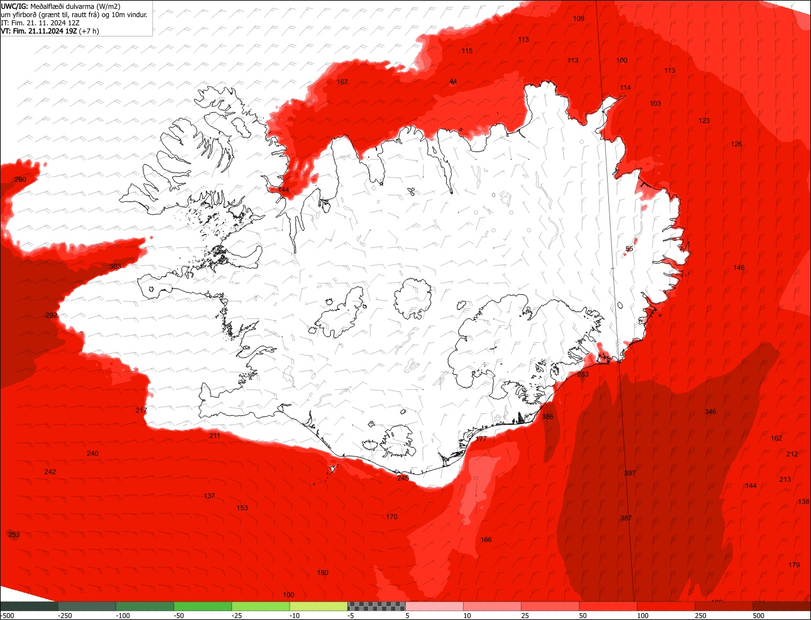Click the map value 212 near the right edge
This screenshot has width=811, height=620.
pos(792,454)
